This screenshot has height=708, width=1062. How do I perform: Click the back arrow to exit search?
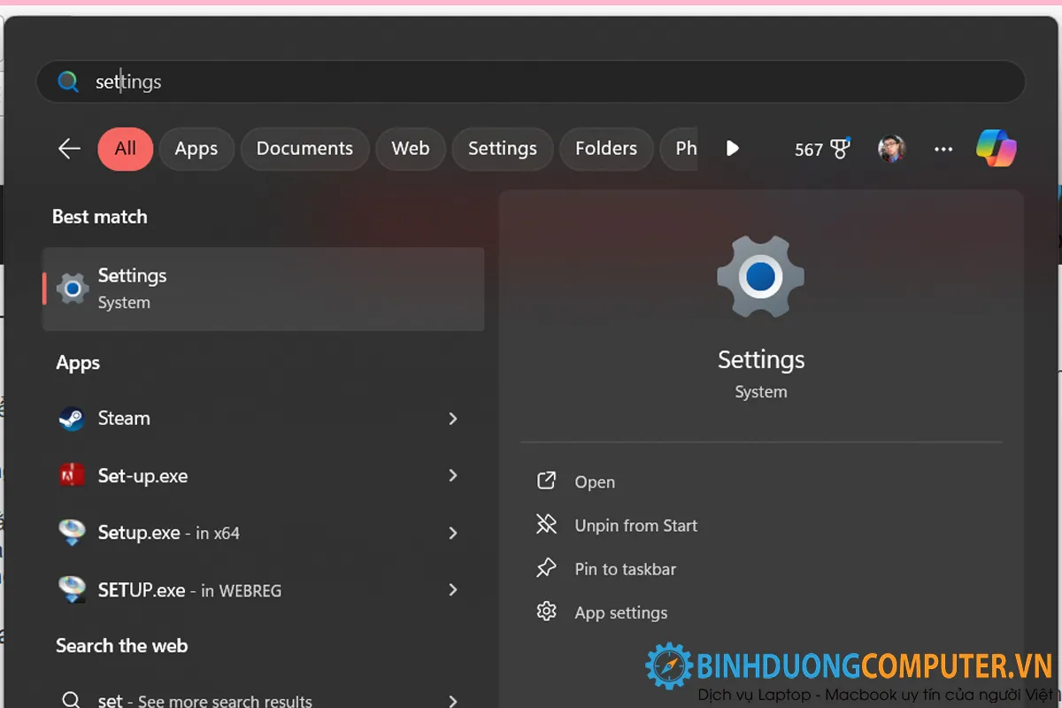[x=69, y=149]
